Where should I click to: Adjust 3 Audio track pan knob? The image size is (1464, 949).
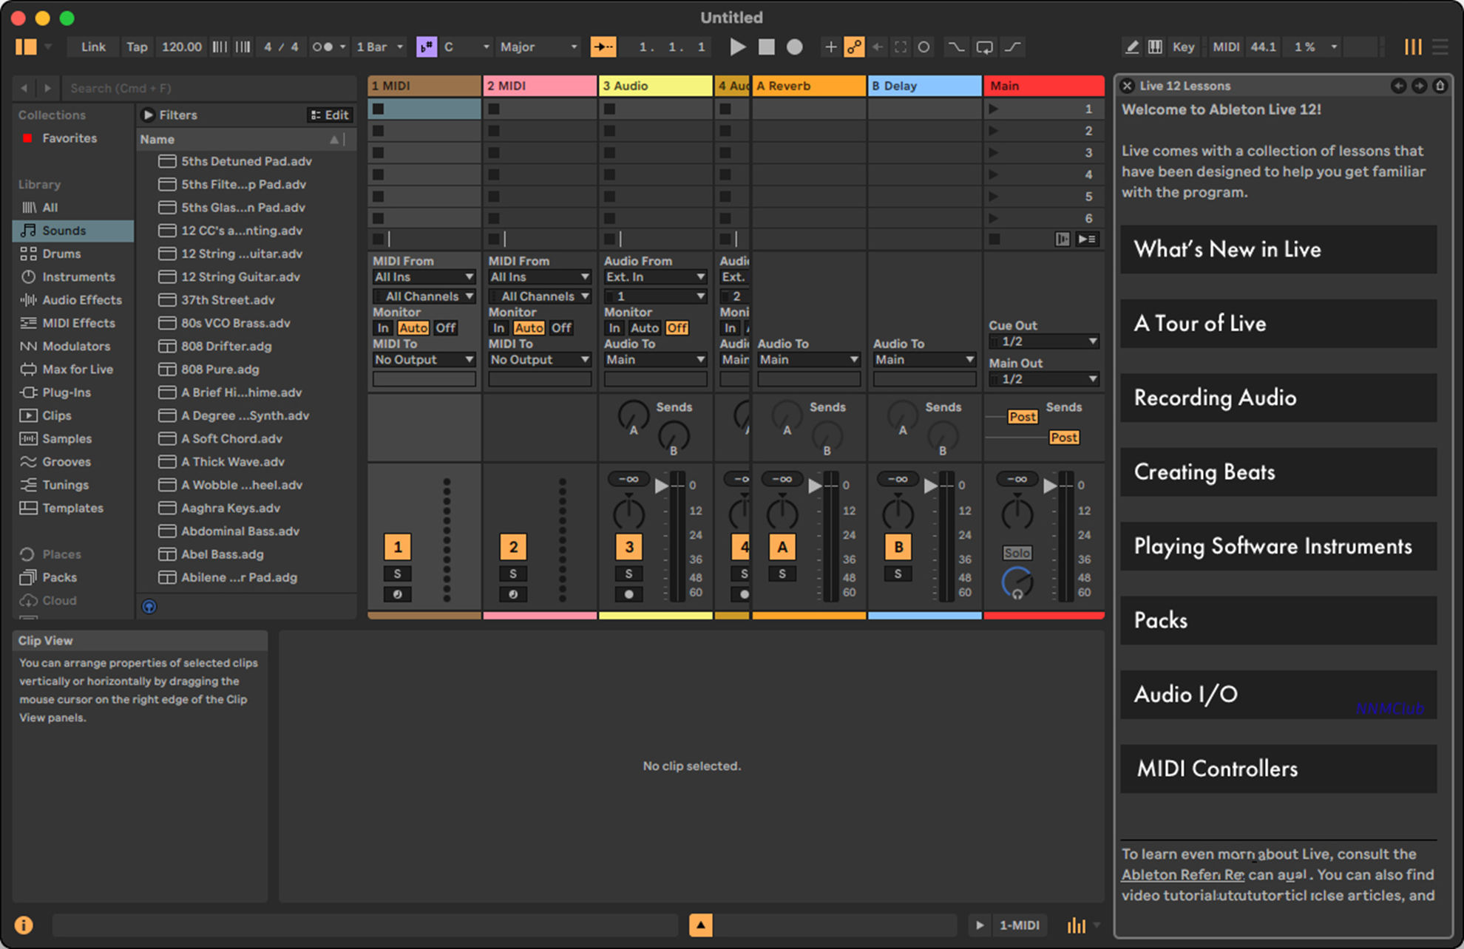(x=628, y=513)
